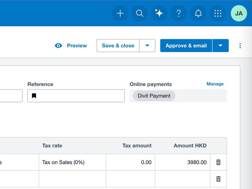Click the Tax amount column header

point(137,146)
